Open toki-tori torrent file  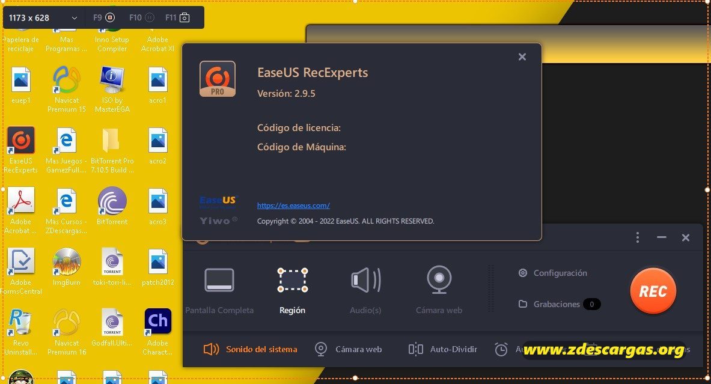pyautogui.click(x=112, y=267)
